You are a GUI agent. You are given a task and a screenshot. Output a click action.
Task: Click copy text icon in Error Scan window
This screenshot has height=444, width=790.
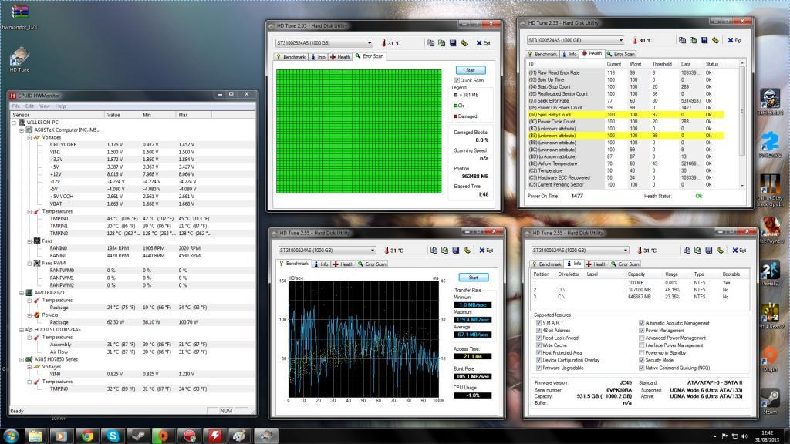[430, 43]
